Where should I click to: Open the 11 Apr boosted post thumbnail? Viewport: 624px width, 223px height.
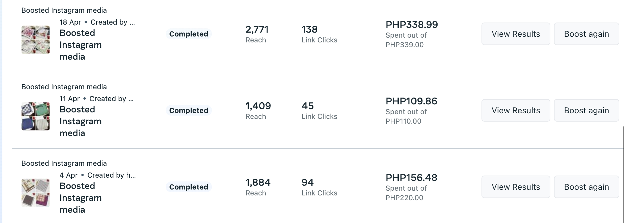tap(36, 116)
